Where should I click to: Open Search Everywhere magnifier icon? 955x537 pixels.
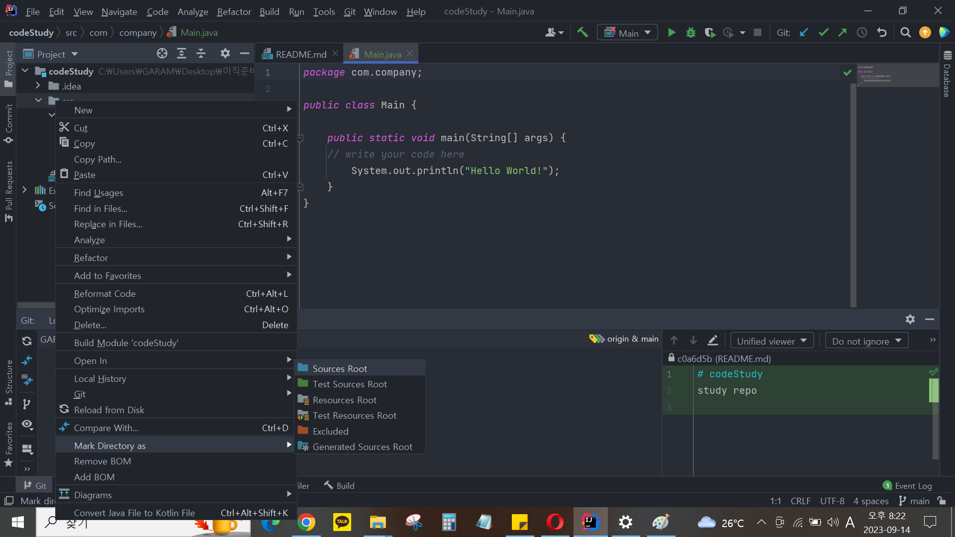click(x=906, y=33)
